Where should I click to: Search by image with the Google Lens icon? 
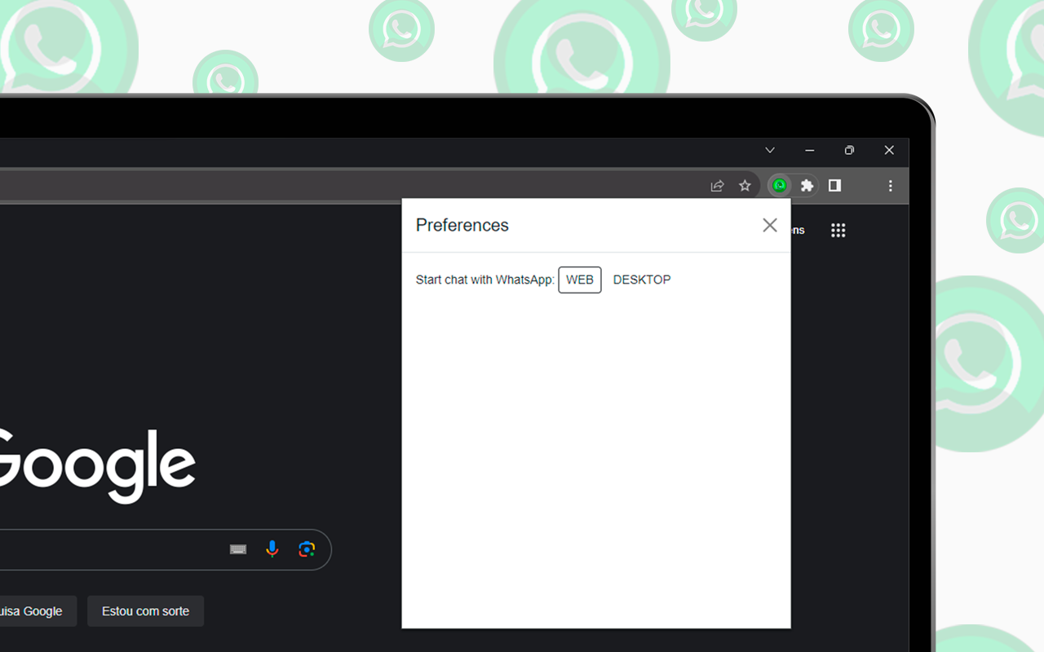pos(307,549)
